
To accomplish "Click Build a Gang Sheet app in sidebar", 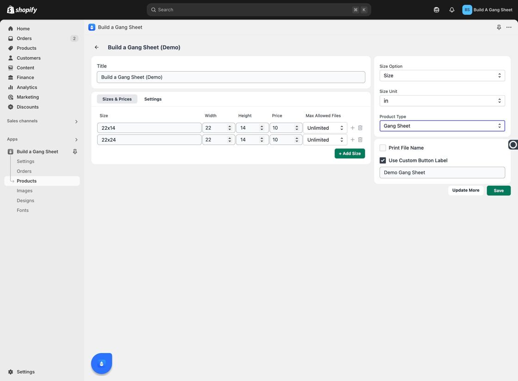I will click(37, 151).
